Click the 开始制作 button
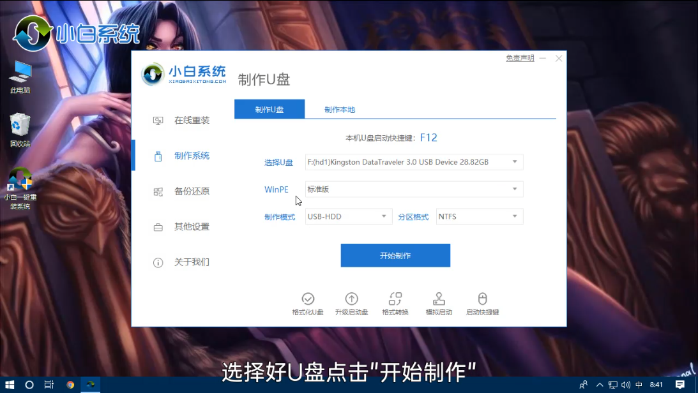The width and height of the screenshot is (698, 393). click(x=395, y=256)
